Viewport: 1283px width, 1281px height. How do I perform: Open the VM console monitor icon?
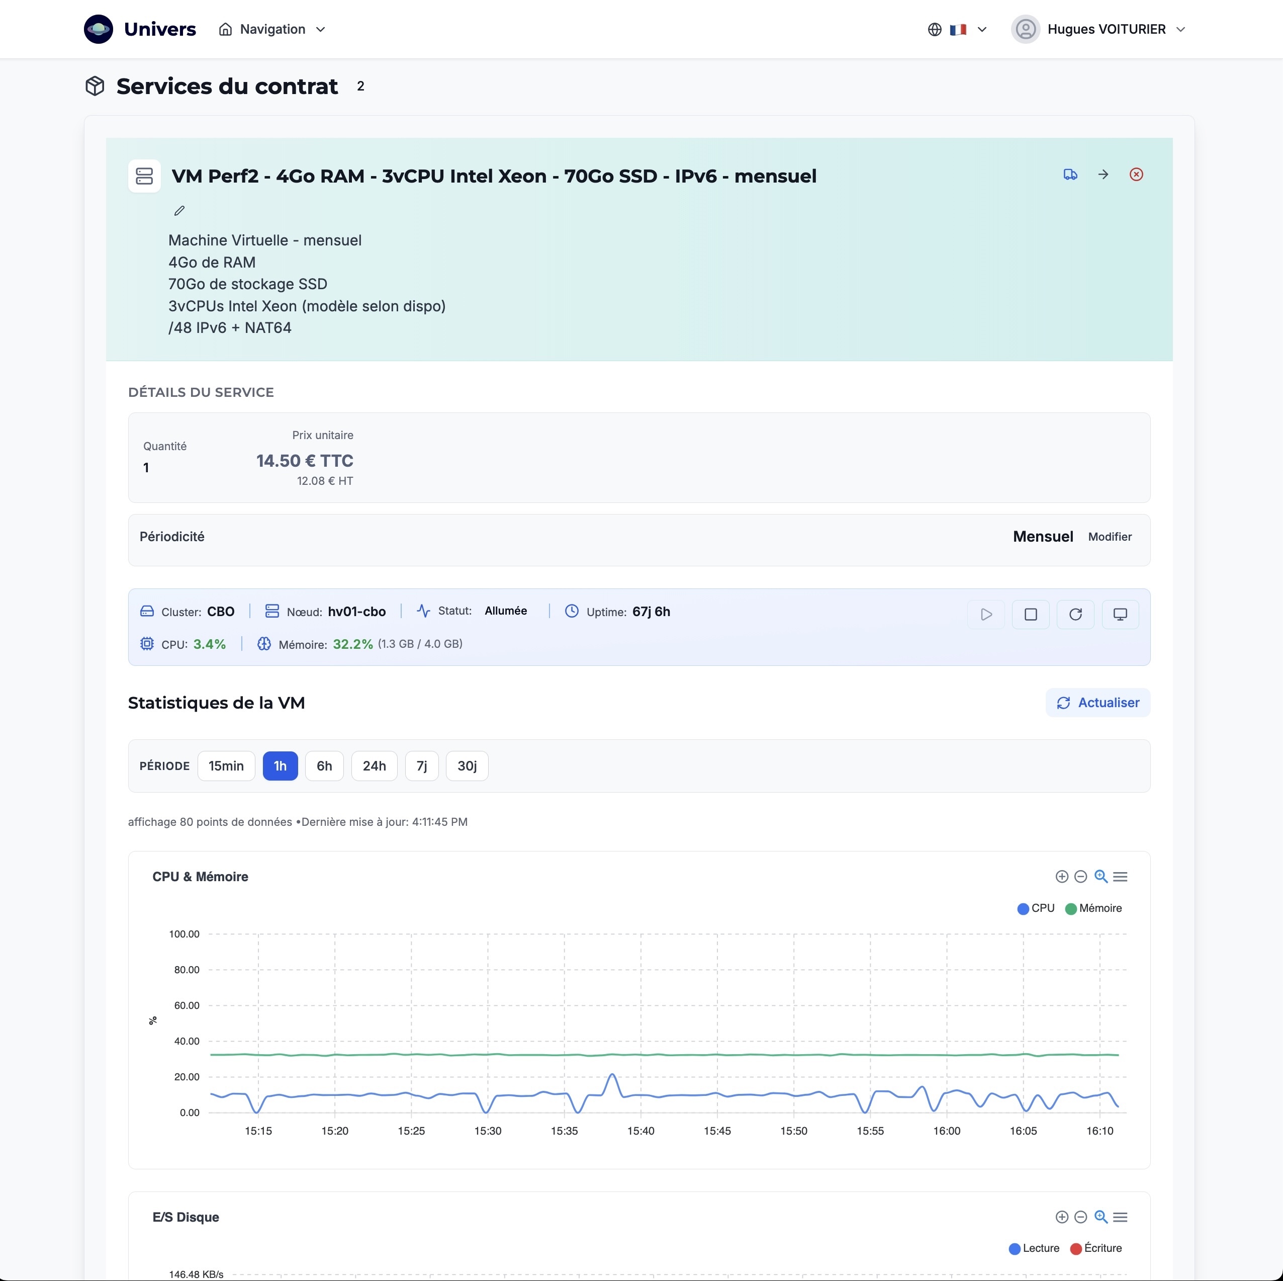pos(1120,615)
